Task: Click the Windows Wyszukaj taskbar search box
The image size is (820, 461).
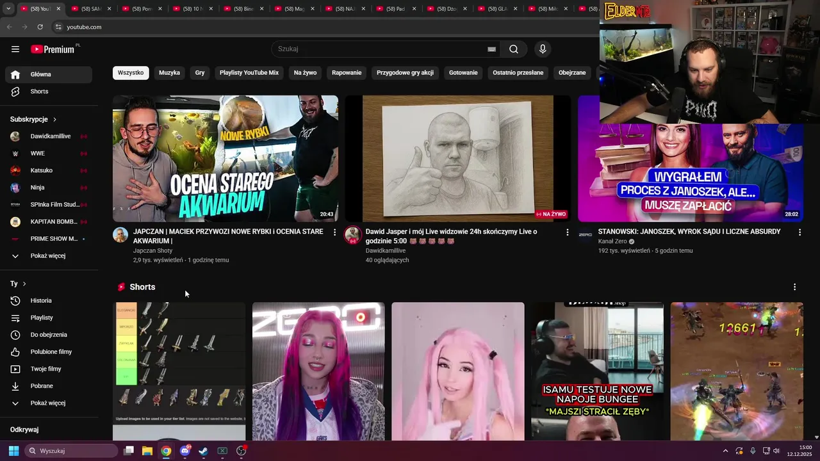Action: click(70, 451)
